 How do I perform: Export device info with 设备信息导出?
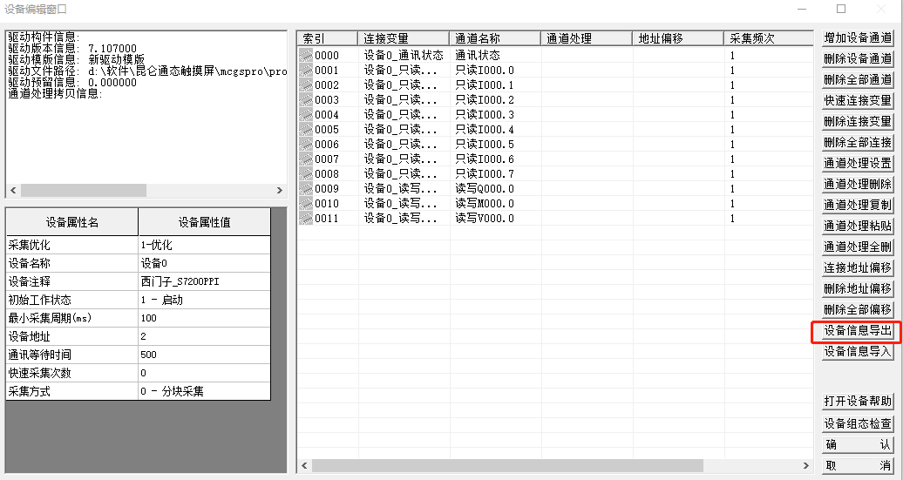click(858, 330)
